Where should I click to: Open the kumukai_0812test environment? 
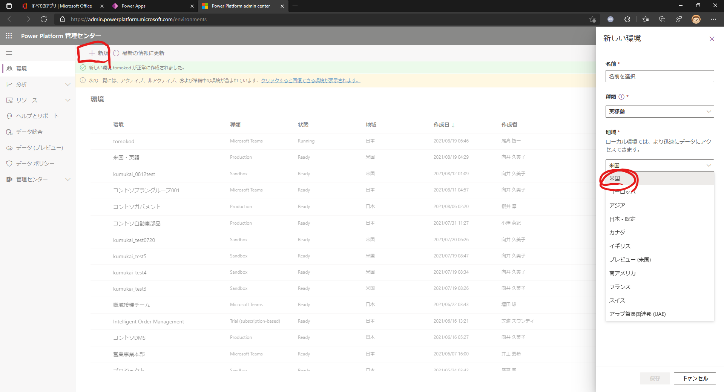point(134,174)
